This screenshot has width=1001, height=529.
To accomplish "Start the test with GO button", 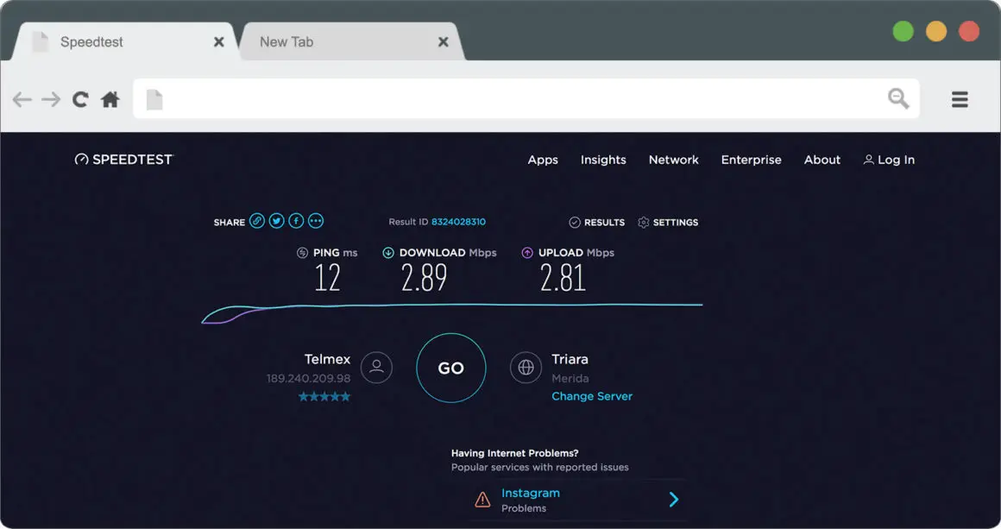I will (x=450, y=368).
